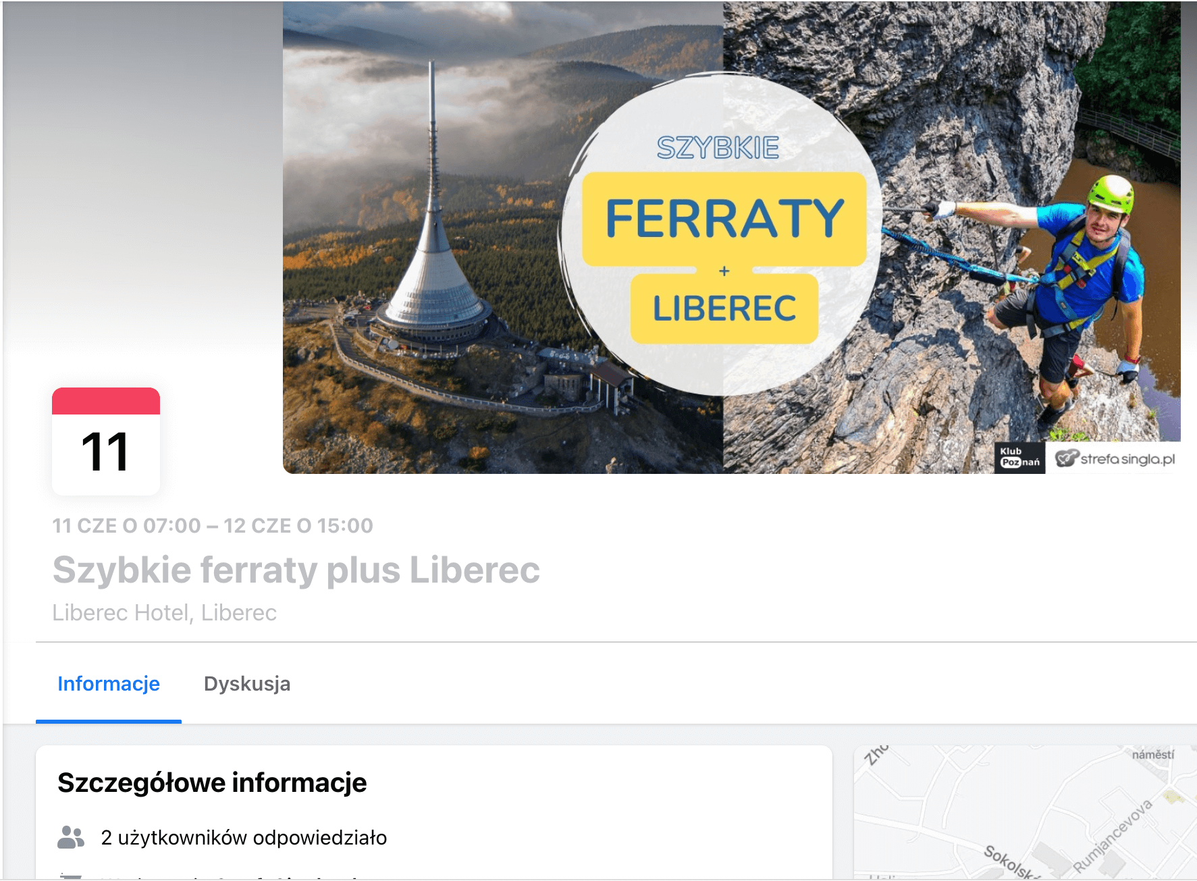Click the calendar date icon showing 11
Viewport: 1197px width, 881px height.
106,442
